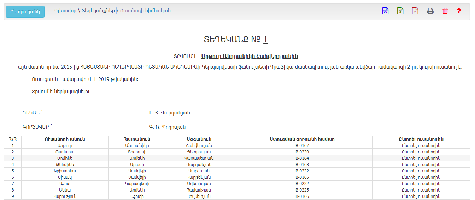Delete certificate with trash icon
The image size is (475, 200).
[445, 11]
